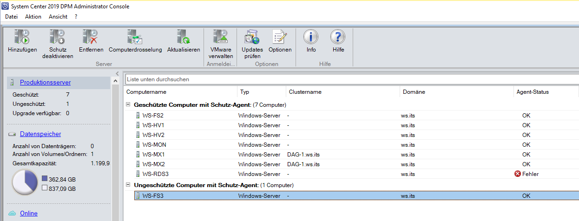This screenshot has height=221, width=579.
Task: Click the Hinzufügen server icon
Action: pyautogui.click(x=22, y=37)
